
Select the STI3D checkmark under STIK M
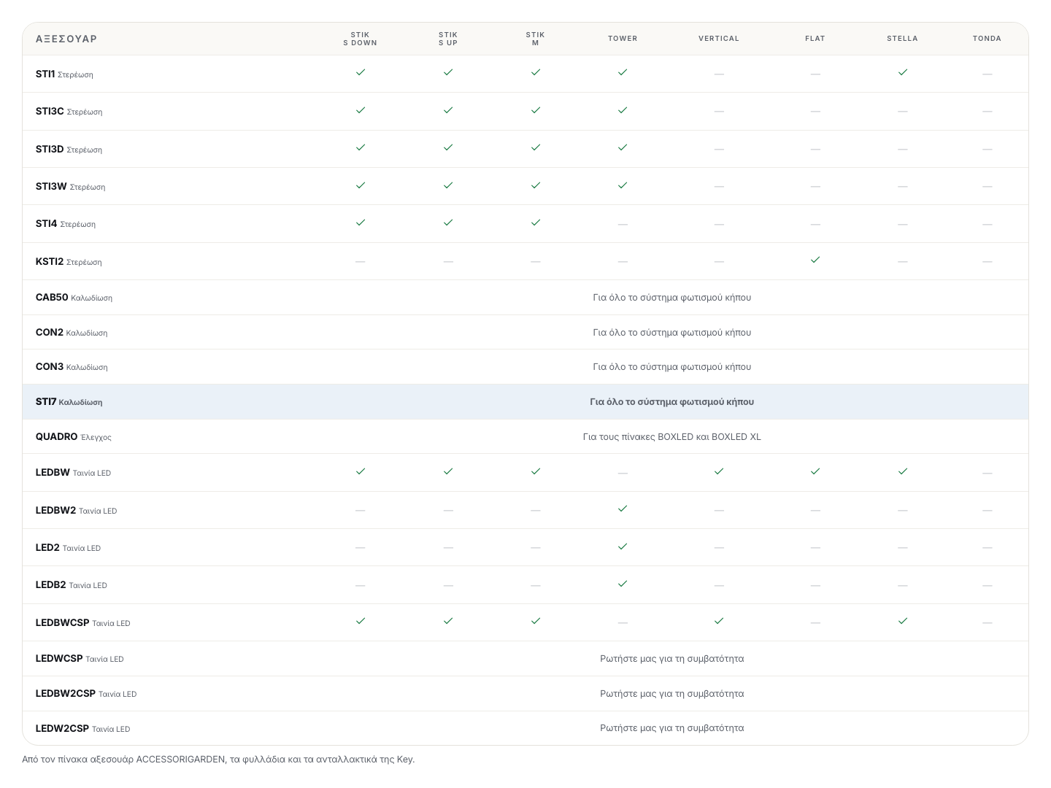click(x=536, y=147)
